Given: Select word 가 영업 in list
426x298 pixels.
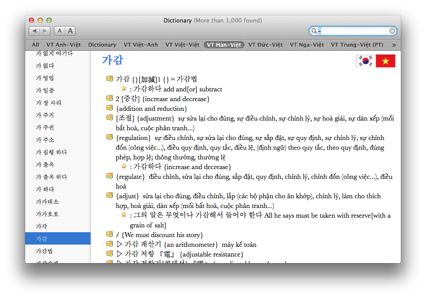Looking at the screenshot, I should pos(58,78).
